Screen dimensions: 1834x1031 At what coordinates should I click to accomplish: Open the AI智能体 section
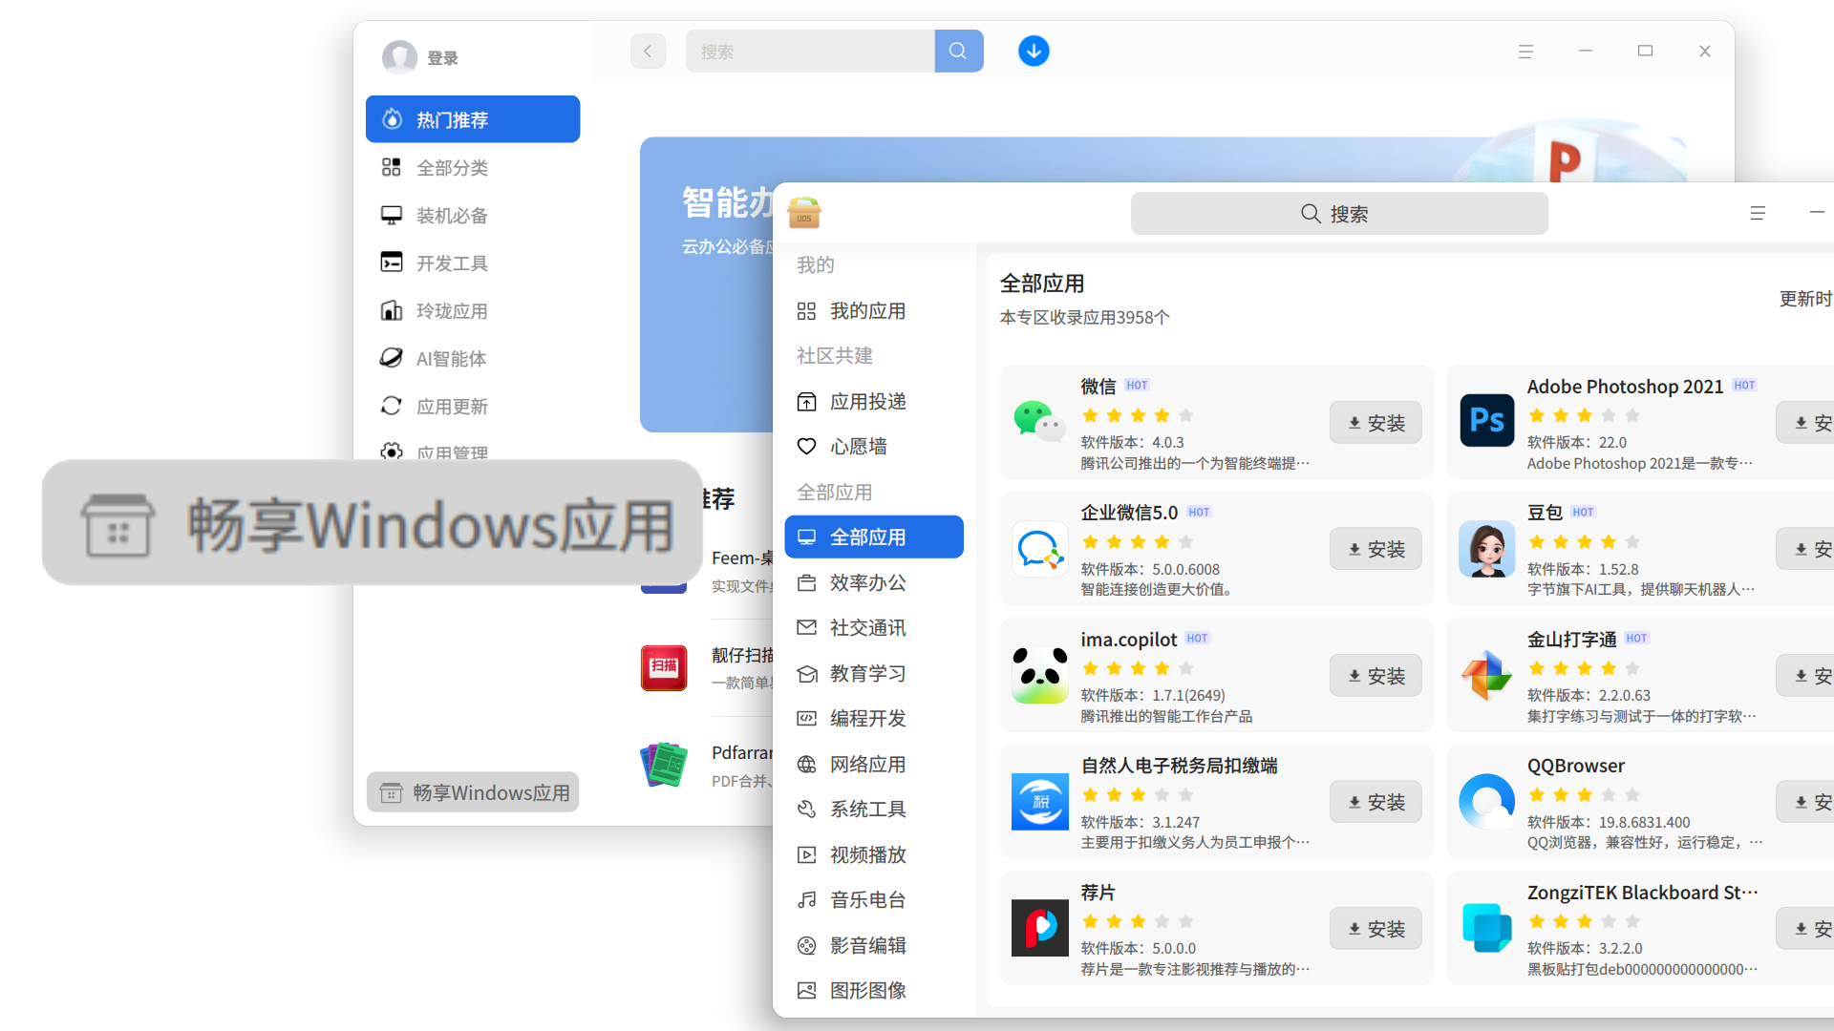point(452,358)
